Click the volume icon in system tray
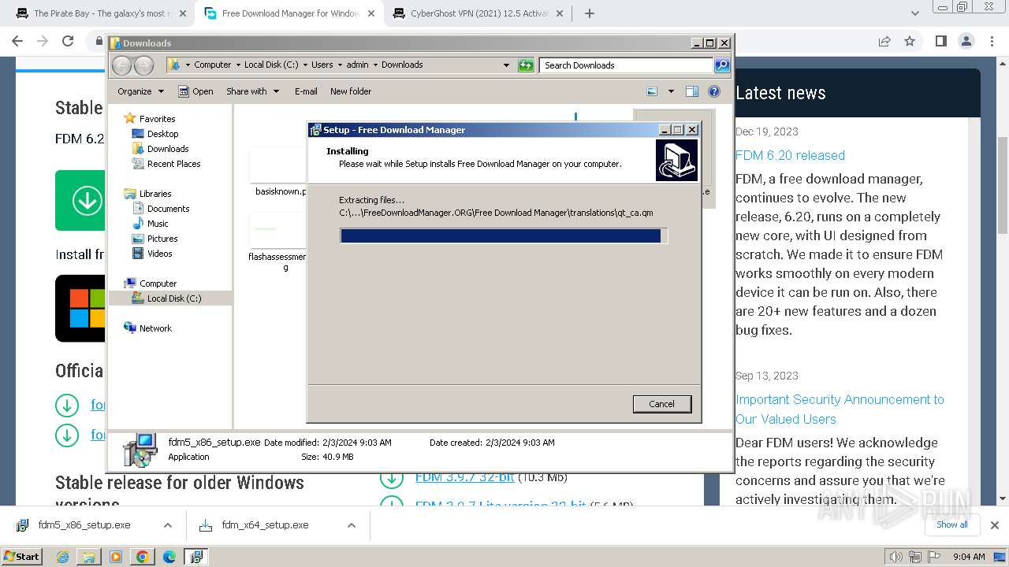The image size is (1009, 567). 895,557
